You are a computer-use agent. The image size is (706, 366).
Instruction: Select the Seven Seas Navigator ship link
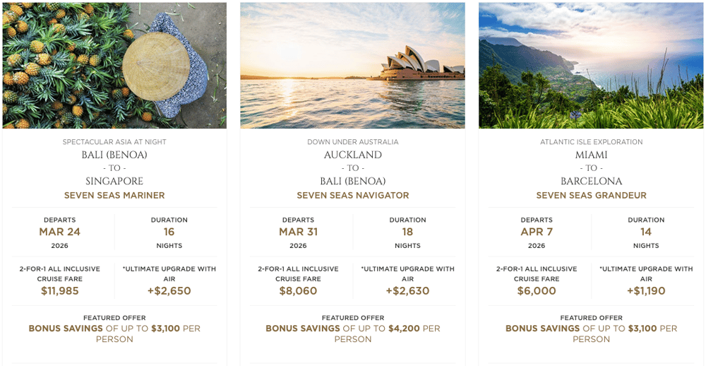[x=353, y=196]
